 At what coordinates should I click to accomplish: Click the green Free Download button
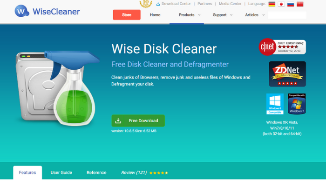click(138, 120)
